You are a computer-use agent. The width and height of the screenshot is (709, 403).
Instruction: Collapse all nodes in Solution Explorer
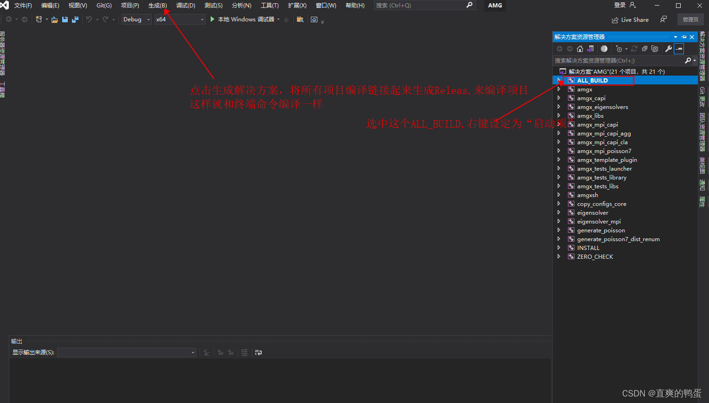(x=644, y=49)
